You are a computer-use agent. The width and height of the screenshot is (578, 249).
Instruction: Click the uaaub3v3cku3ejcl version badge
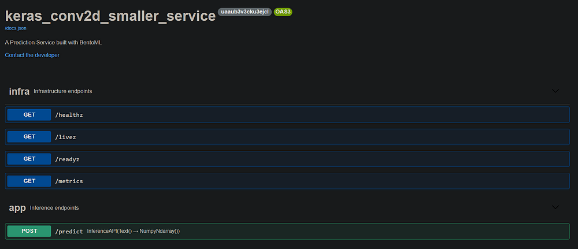click(245, 12)
